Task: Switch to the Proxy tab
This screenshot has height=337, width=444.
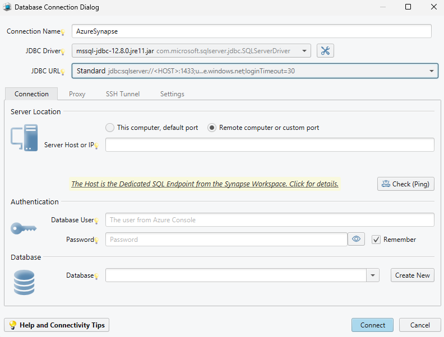Action: click(x=77, y=94)
